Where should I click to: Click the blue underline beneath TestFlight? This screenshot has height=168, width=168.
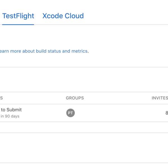pos(18,25)
